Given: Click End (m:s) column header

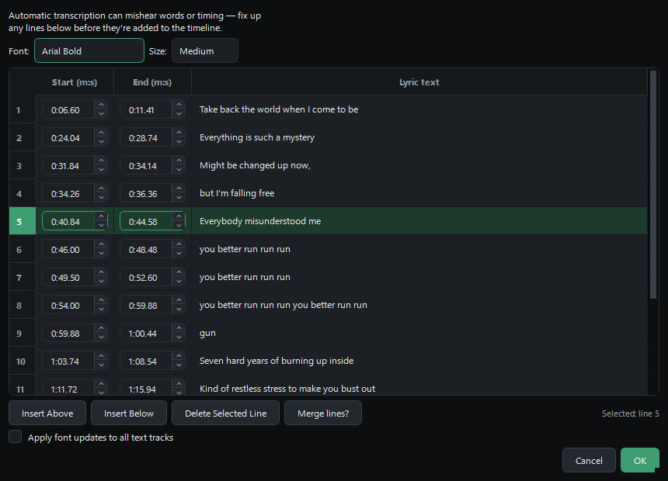Looking at the screenshot, I should (x=152, y=82).
